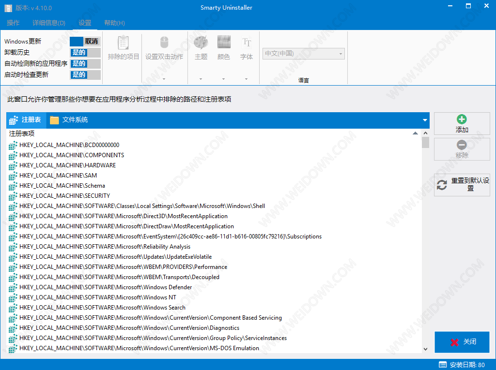Open the tab bar overflow dropdown arrow
Viewport: 496px width, 370px height.
click(425, 120)
